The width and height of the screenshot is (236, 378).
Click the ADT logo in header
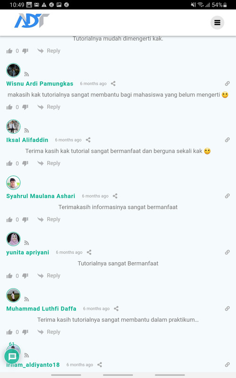tap(32, 20)
